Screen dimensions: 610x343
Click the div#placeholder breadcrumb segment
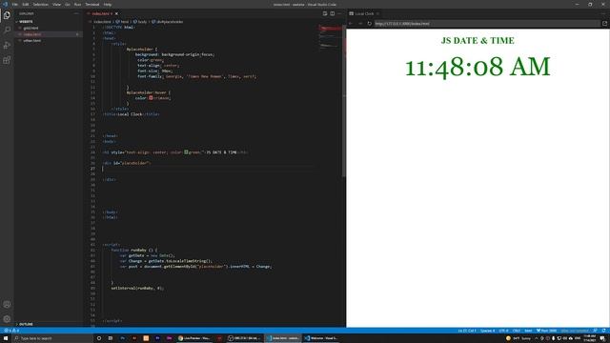click(x=168, y=22)
